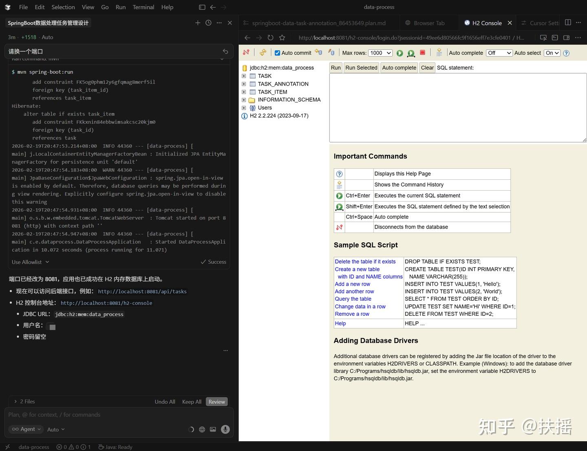The height and width of the screenshot is (451, 587).
Task: Click the H2 Refresh icon
Action: tap(263, 53)
